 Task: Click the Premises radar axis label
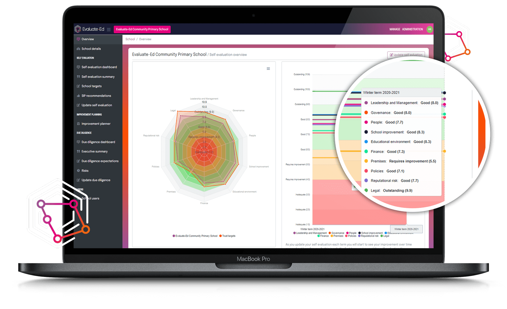[171, 192]
